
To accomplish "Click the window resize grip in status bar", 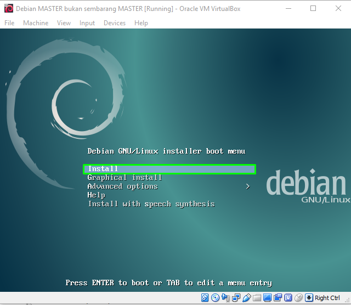I will coord(347,300).
